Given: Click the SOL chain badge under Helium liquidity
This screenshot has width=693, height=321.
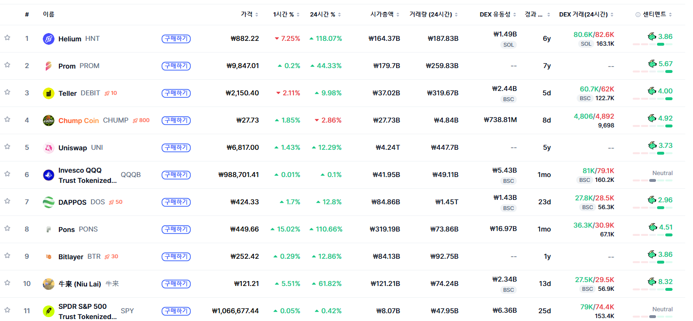Looking at the screenshot, I should 509,45.
